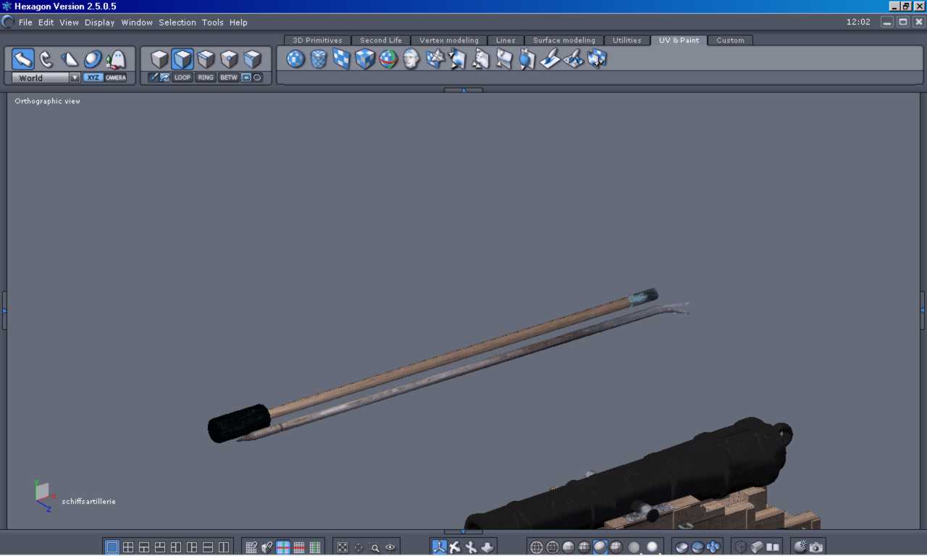Open the Utilities tab

pyautogui.click(x=627, y=41)
